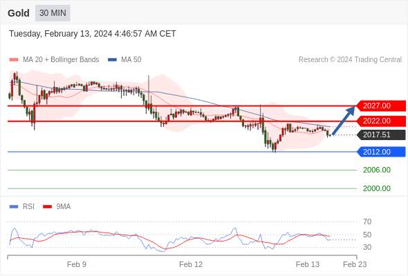Click the Research © 2024 Trading Central credit
The width and height of the screenshot is (408, 276).
pos(350,60)
